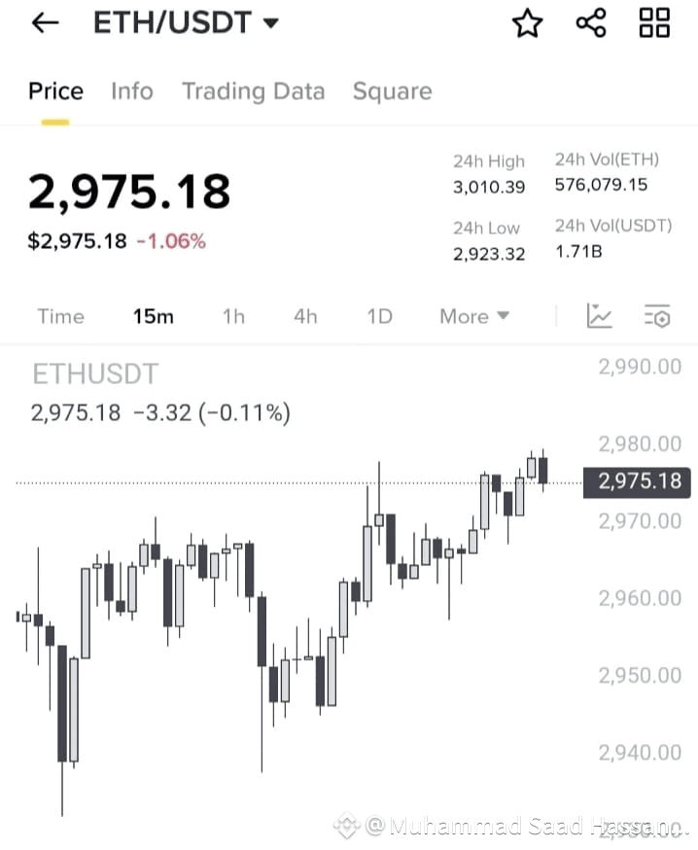
Task: Open the share icon
Action: coord(591,22)
